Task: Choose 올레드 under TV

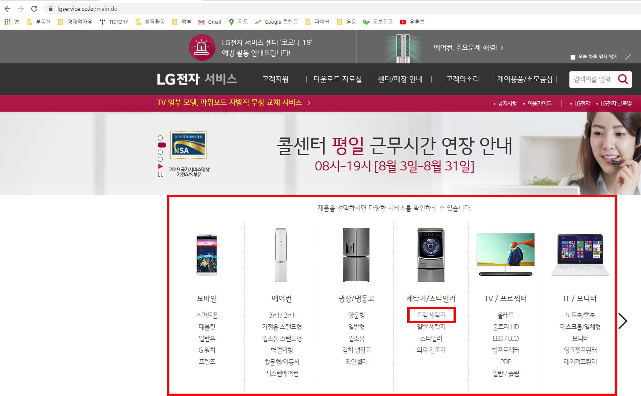Action: tap(505, 315)
